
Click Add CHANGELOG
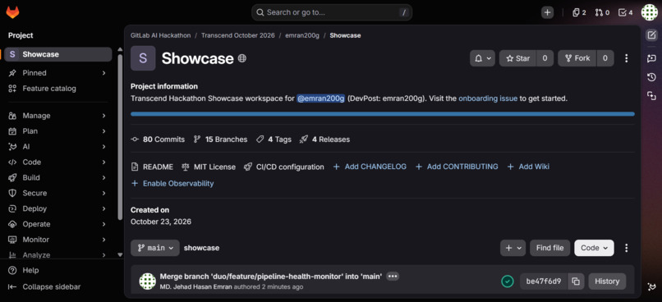[x=370, y=167]
